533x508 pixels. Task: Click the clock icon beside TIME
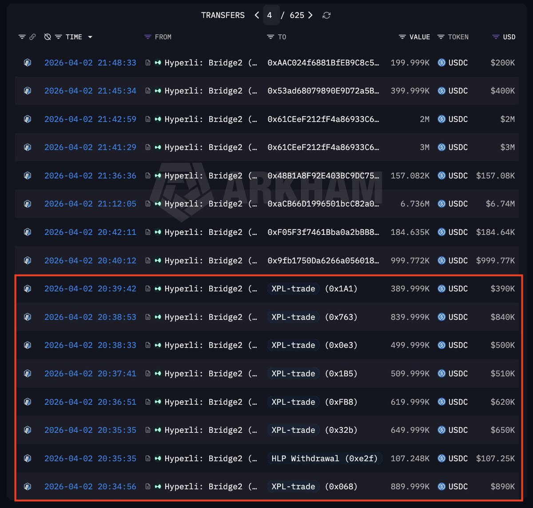48,37
